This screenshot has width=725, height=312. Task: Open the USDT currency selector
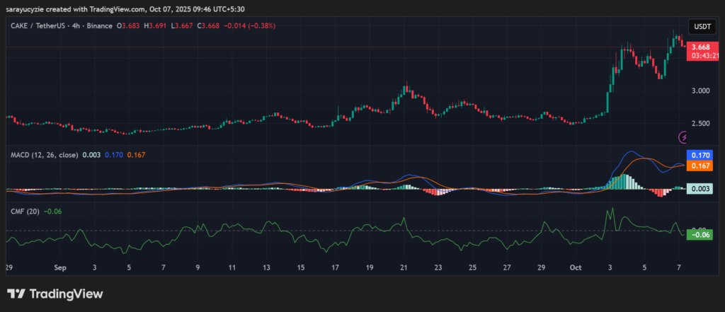(x=701, y=25)
